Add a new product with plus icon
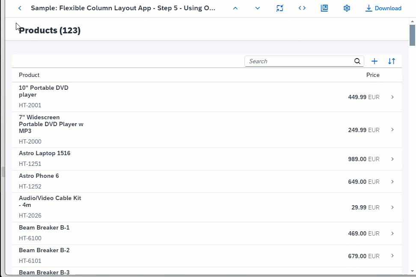The height and width of the screenshot is (277, 416). (x=374, y=61)
